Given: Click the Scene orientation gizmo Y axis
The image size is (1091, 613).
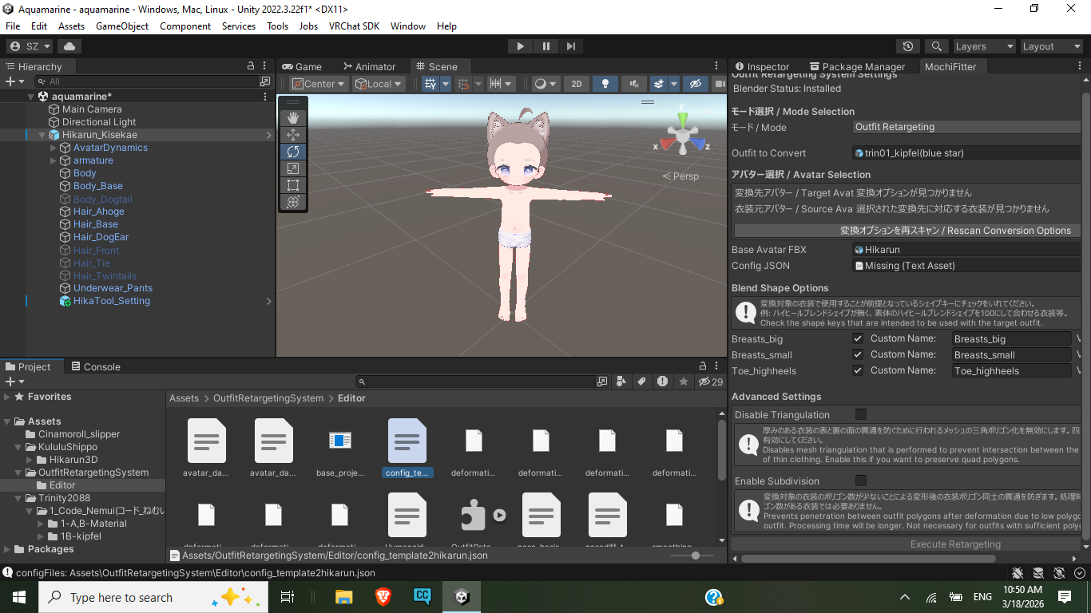Looking at the screenshot, I should 682,119.
